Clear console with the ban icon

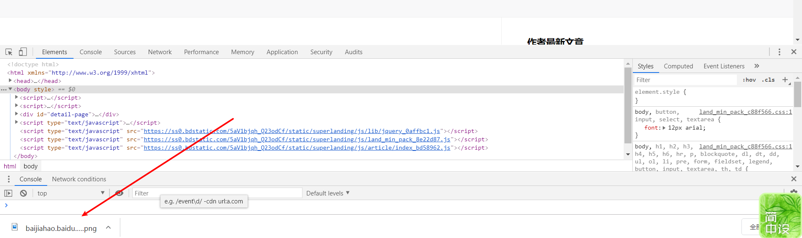pyautogui.click(x=23, y=193)
